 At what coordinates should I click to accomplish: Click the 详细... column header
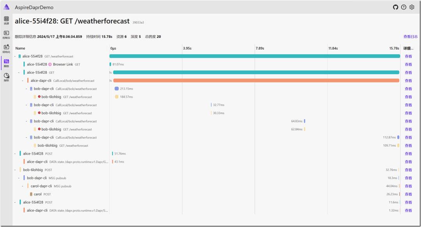click(409, 48)
